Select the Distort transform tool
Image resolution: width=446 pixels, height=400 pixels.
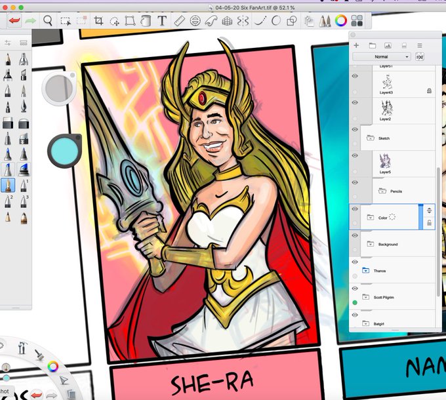[130, 21]
